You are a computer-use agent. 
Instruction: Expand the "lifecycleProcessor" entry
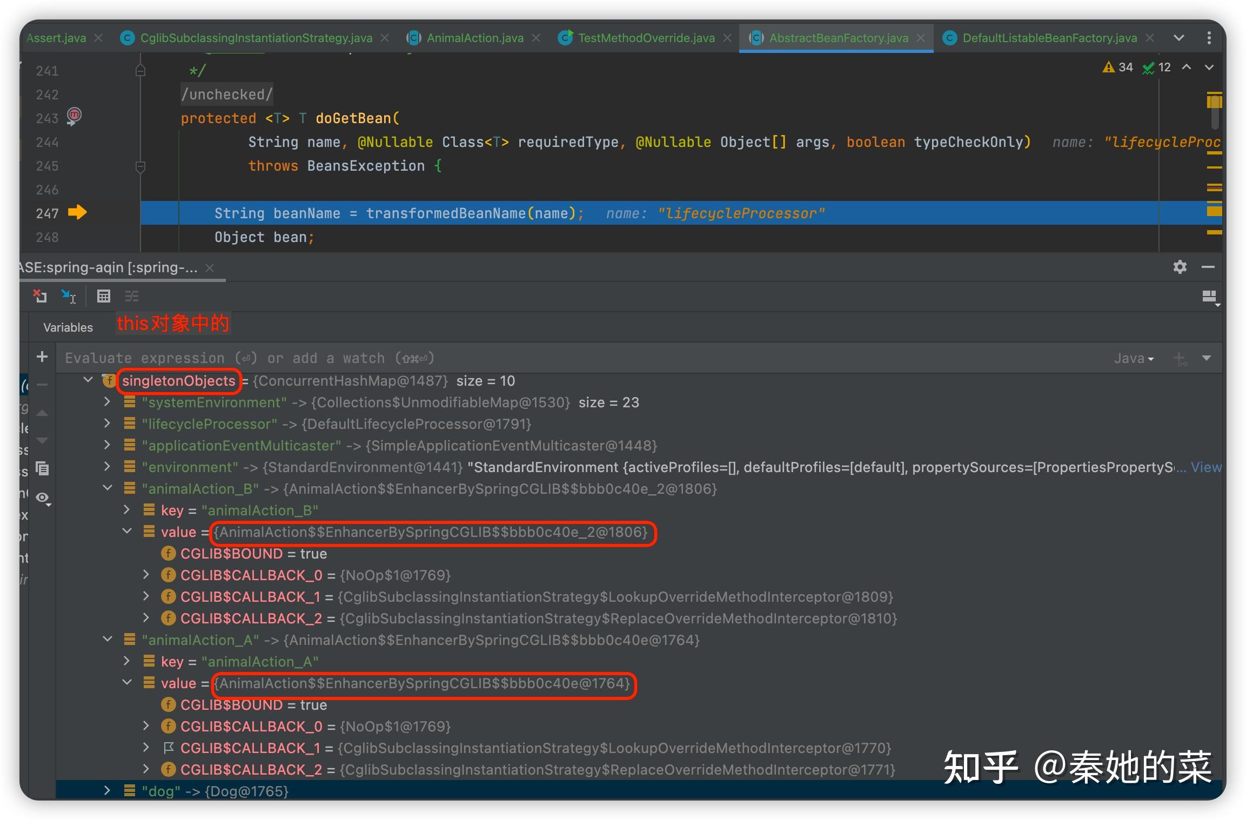coord(107,424)
